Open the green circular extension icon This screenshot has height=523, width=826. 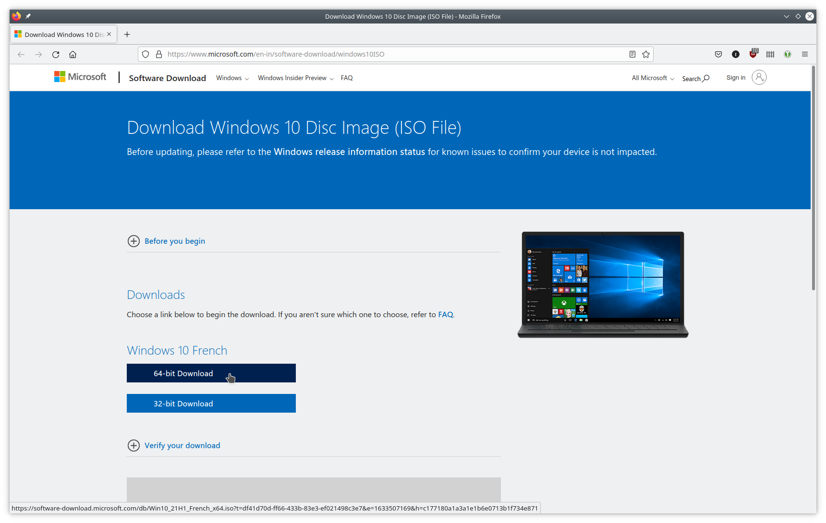tap(788, 54)
